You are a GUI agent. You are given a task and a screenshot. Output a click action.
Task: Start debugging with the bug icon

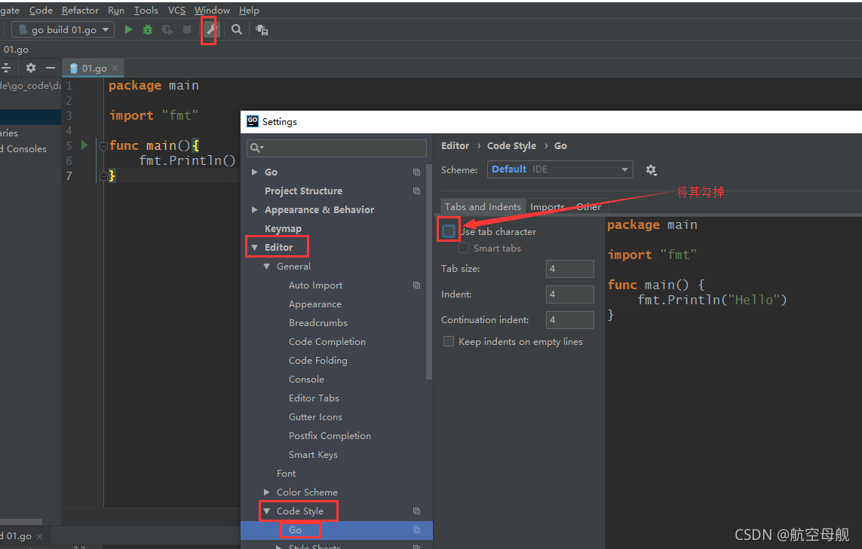point(147,29)
